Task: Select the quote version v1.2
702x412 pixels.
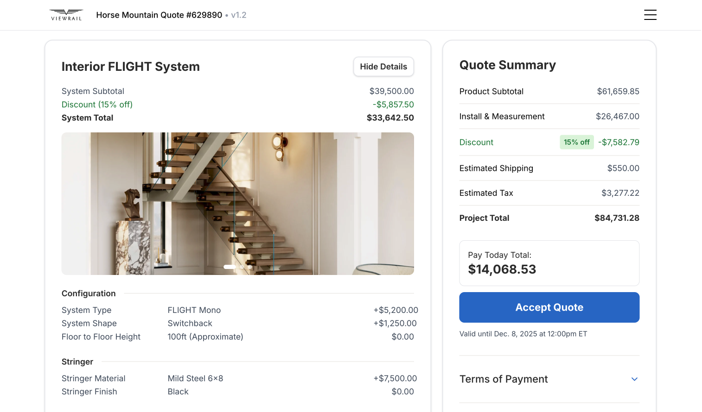Action: click(239, 15)
